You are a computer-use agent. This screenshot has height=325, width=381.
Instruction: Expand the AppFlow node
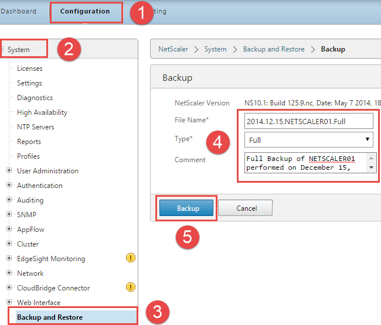click(9, 229)
